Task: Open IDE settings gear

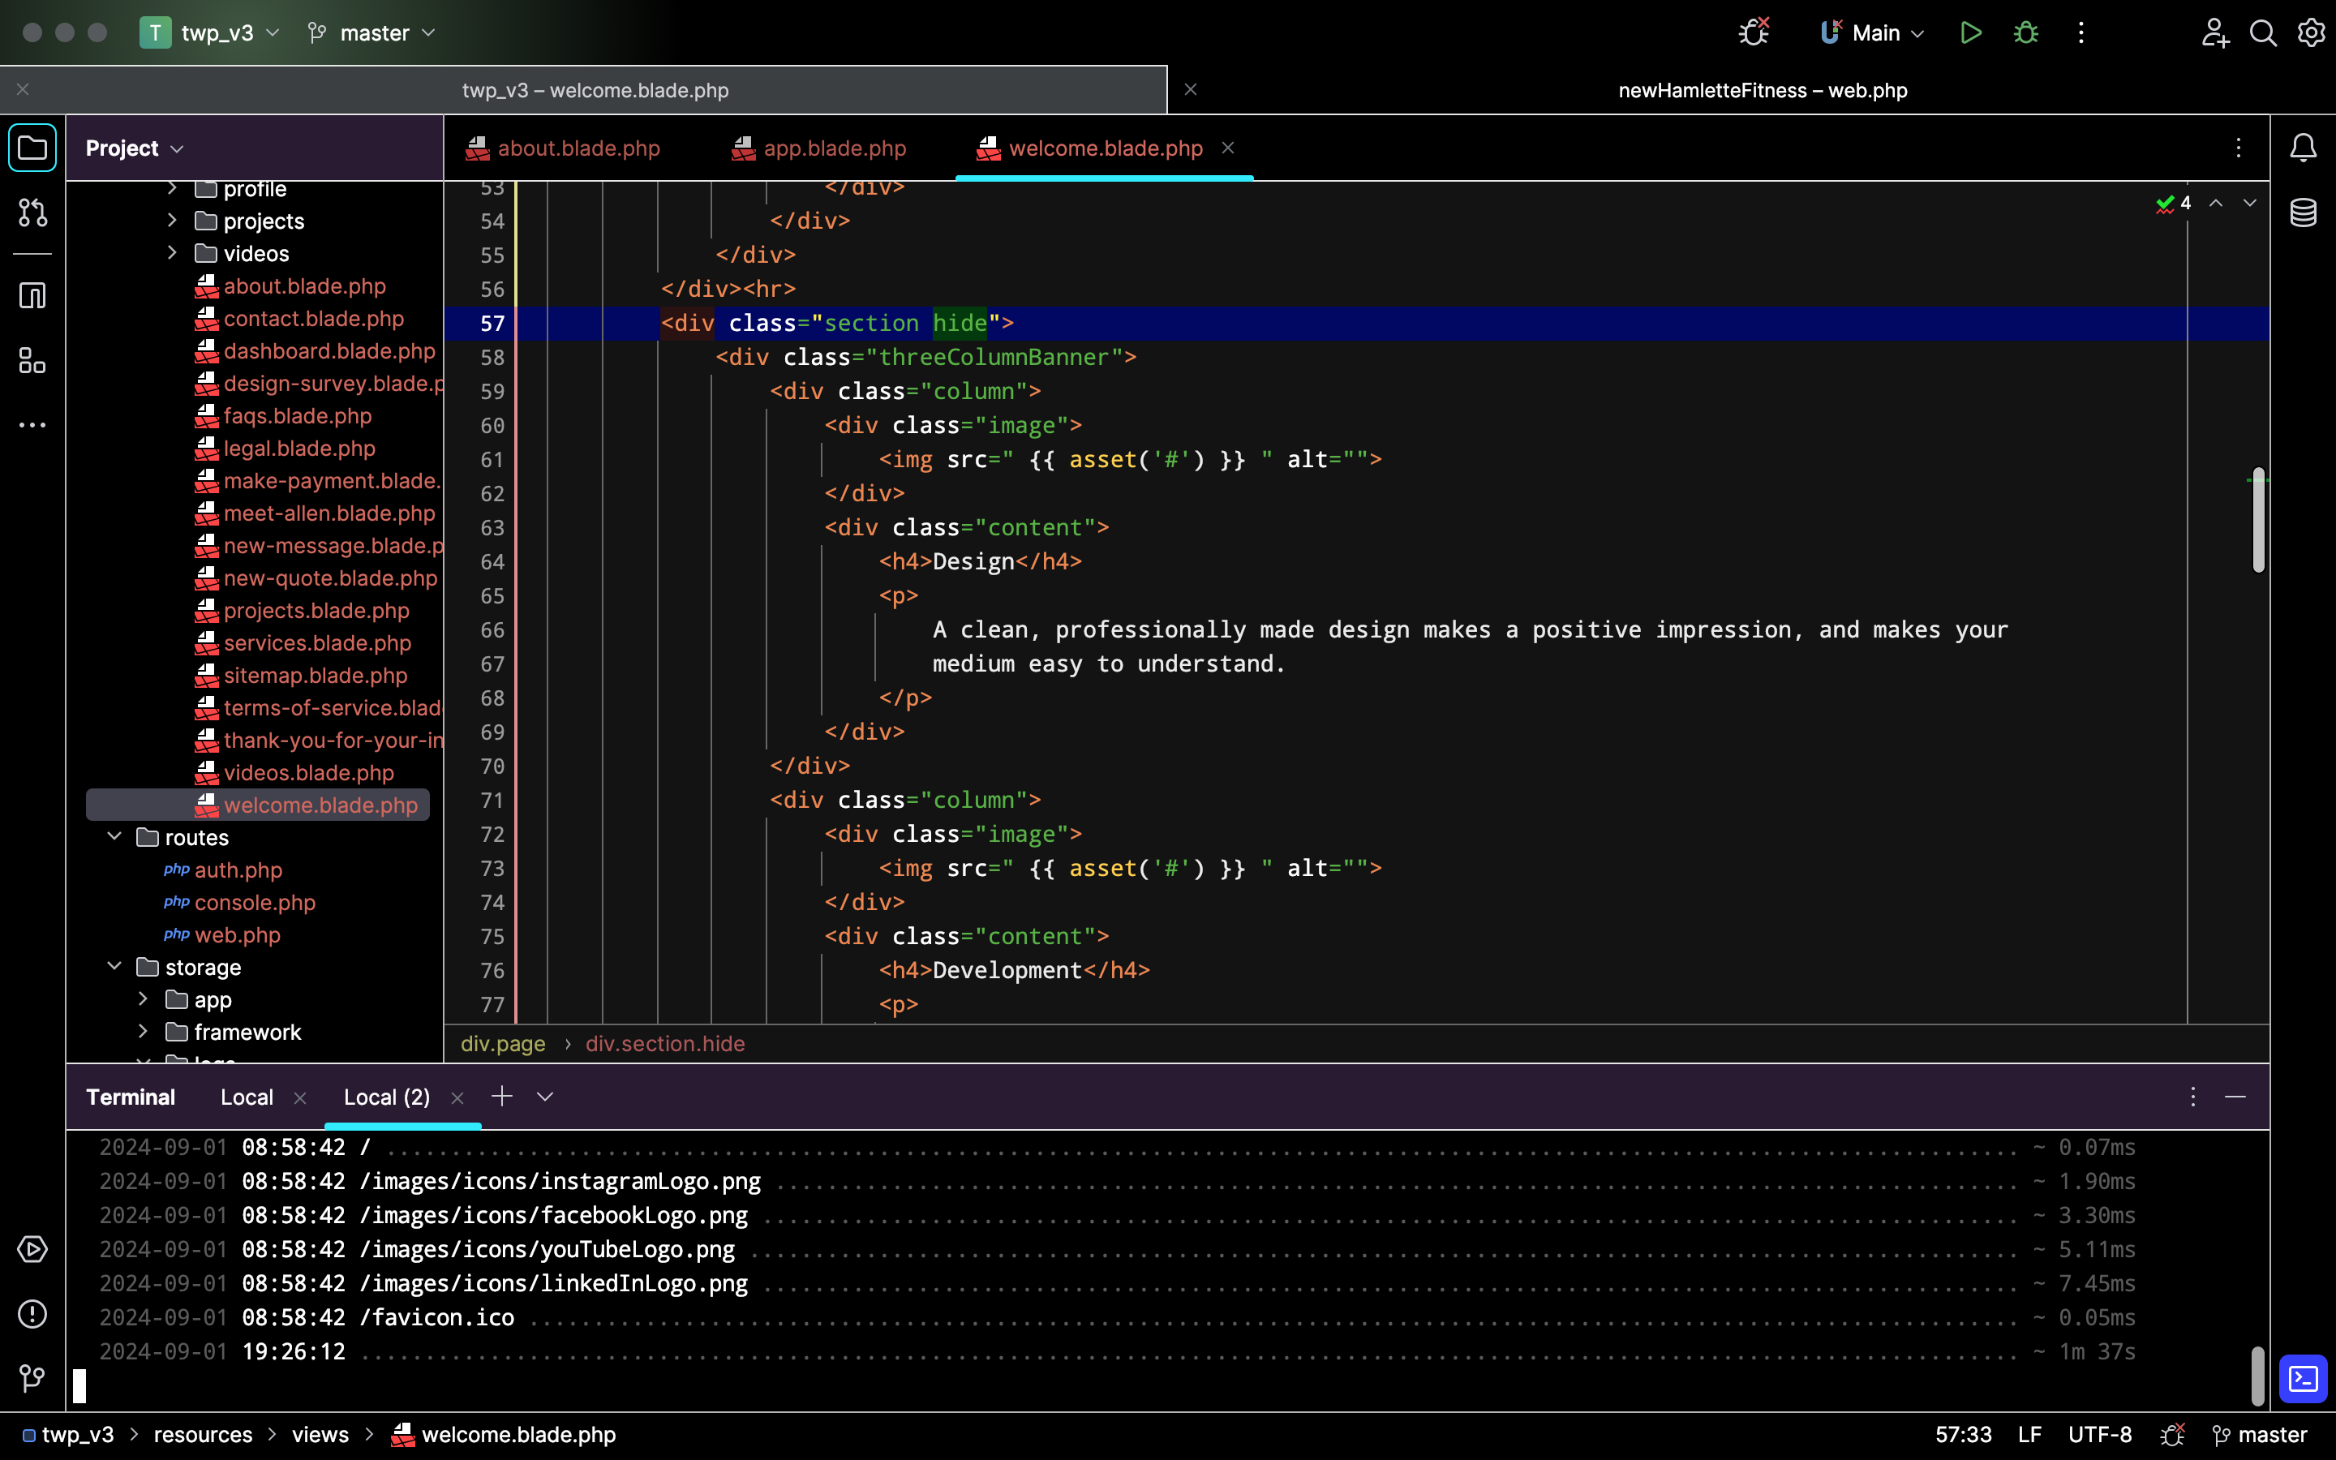Action: point(2311,32)
